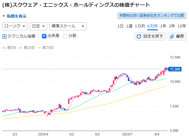This screenshot has width=189, height=140.
Task: Click the 5/2 date axis label
Action: [72, 134]
